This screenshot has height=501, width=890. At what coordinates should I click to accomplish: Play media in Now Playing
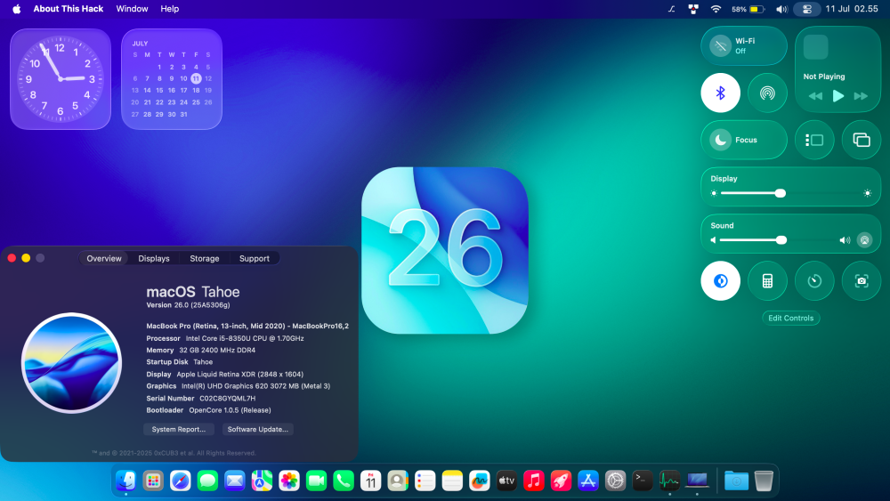tap(837, 96)
